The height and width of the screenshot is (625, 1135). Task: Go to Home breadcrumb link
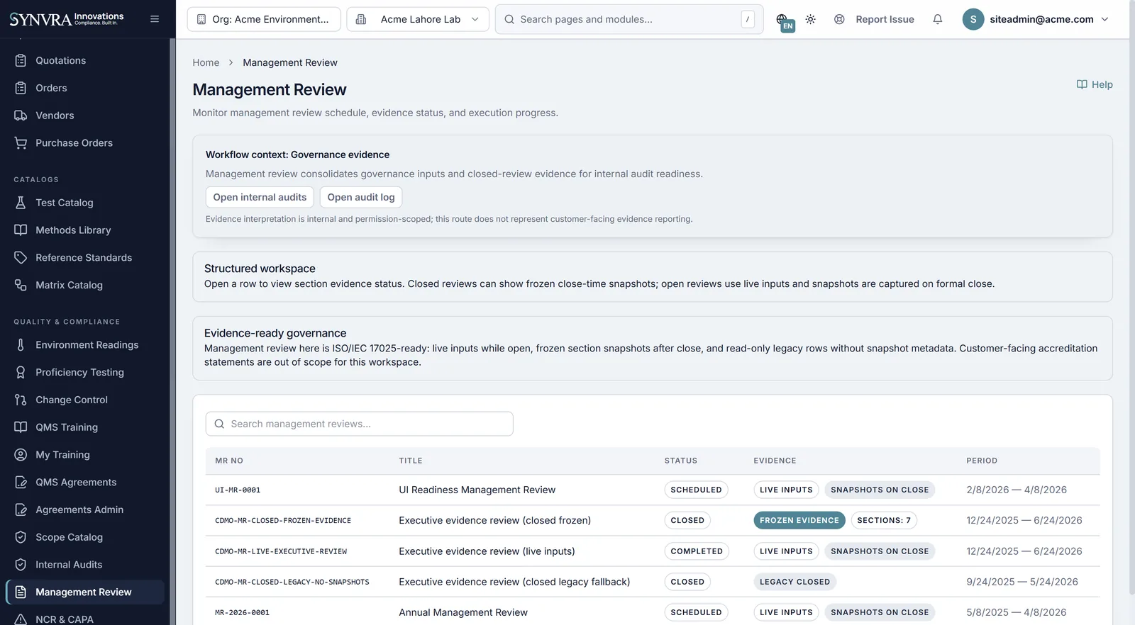[206, 62]
